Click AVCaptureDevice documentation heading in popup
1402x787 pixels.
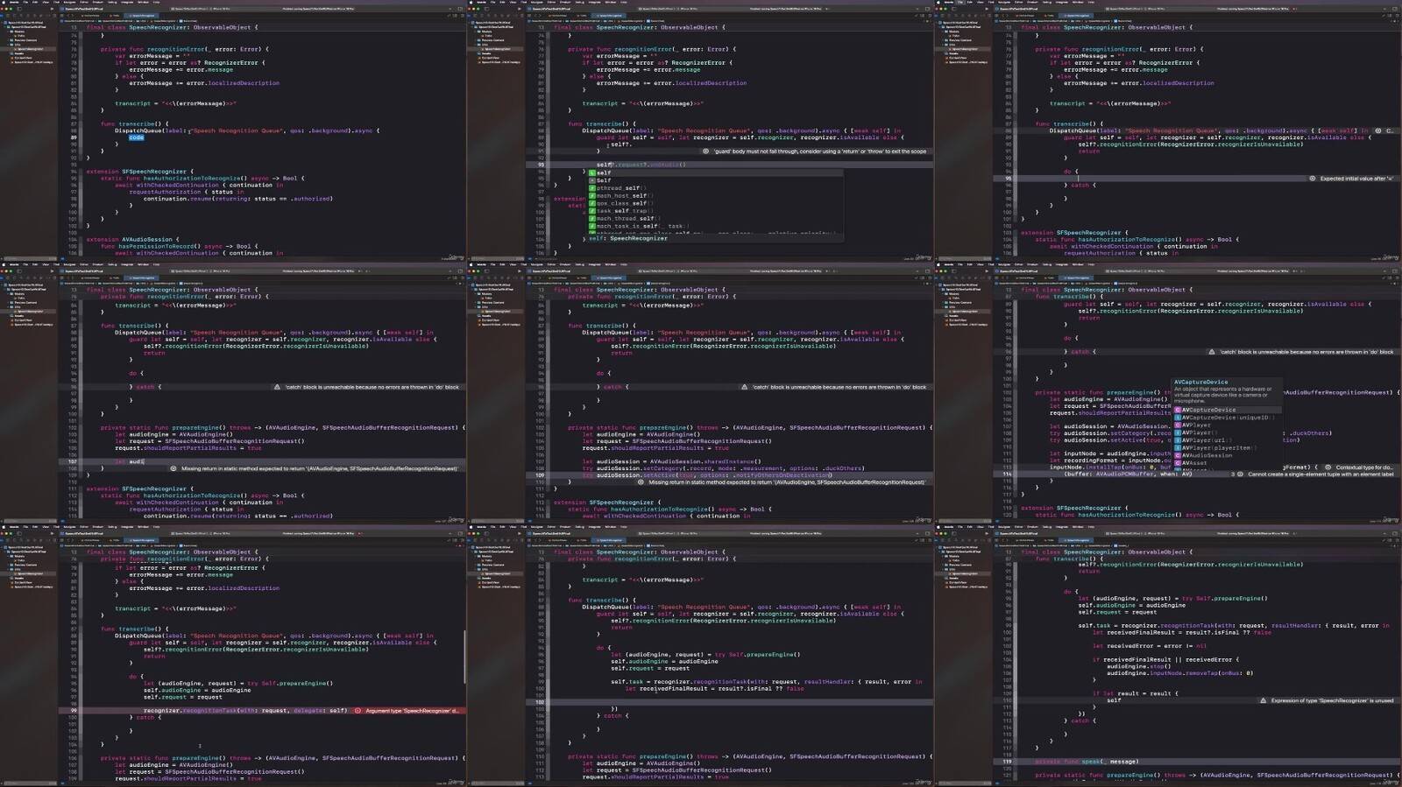[1201, 383]
